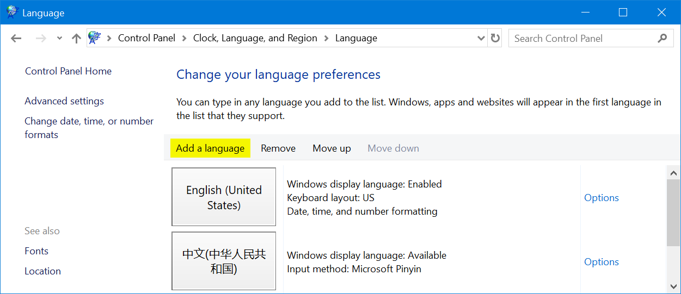Click Add a language button
The image size is (681, 294).
coord(210,148)
